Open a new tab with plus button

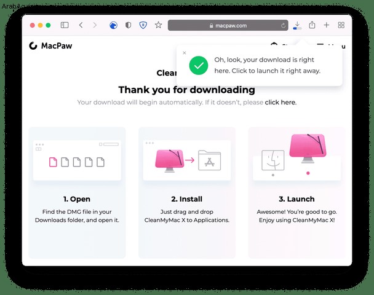[x=326, y=25]
